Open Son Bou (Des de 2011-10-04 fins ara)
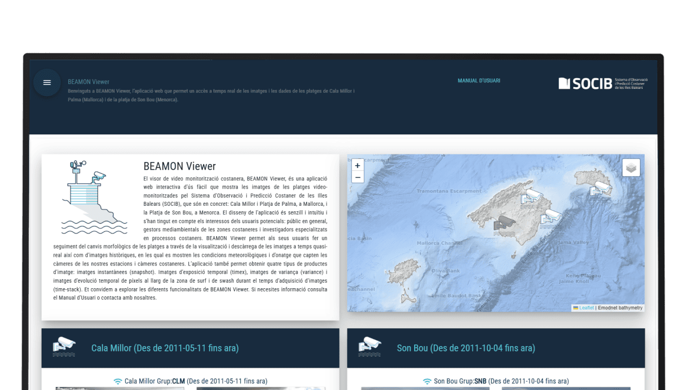 (x=466, y=348)
